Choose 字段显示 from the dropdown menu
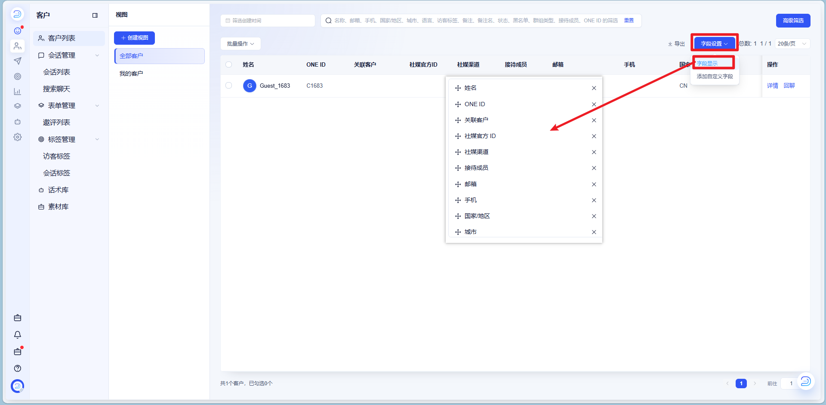Image resolution: width=826 pixels, height=405 pixels. click(x=707, y=64)
